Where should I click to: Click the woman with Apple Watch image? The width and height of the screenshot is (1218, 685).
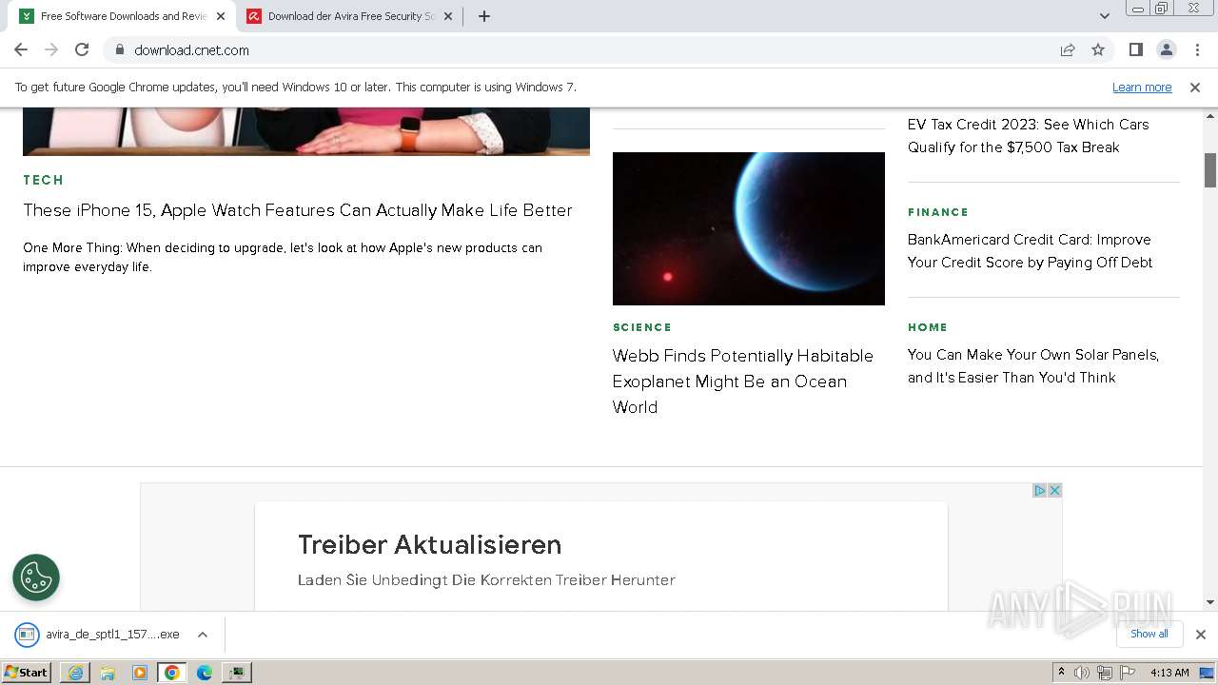306,131
